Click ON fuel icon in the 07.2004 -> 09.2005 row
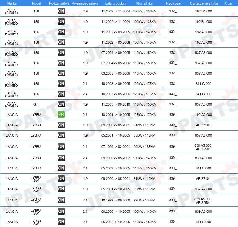 coord(61,53)
